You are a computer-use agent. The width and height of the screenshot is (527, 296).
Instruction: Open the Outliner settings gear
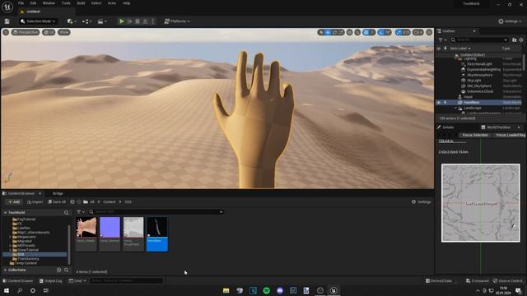pyautogui.click(x=521, y=40)
